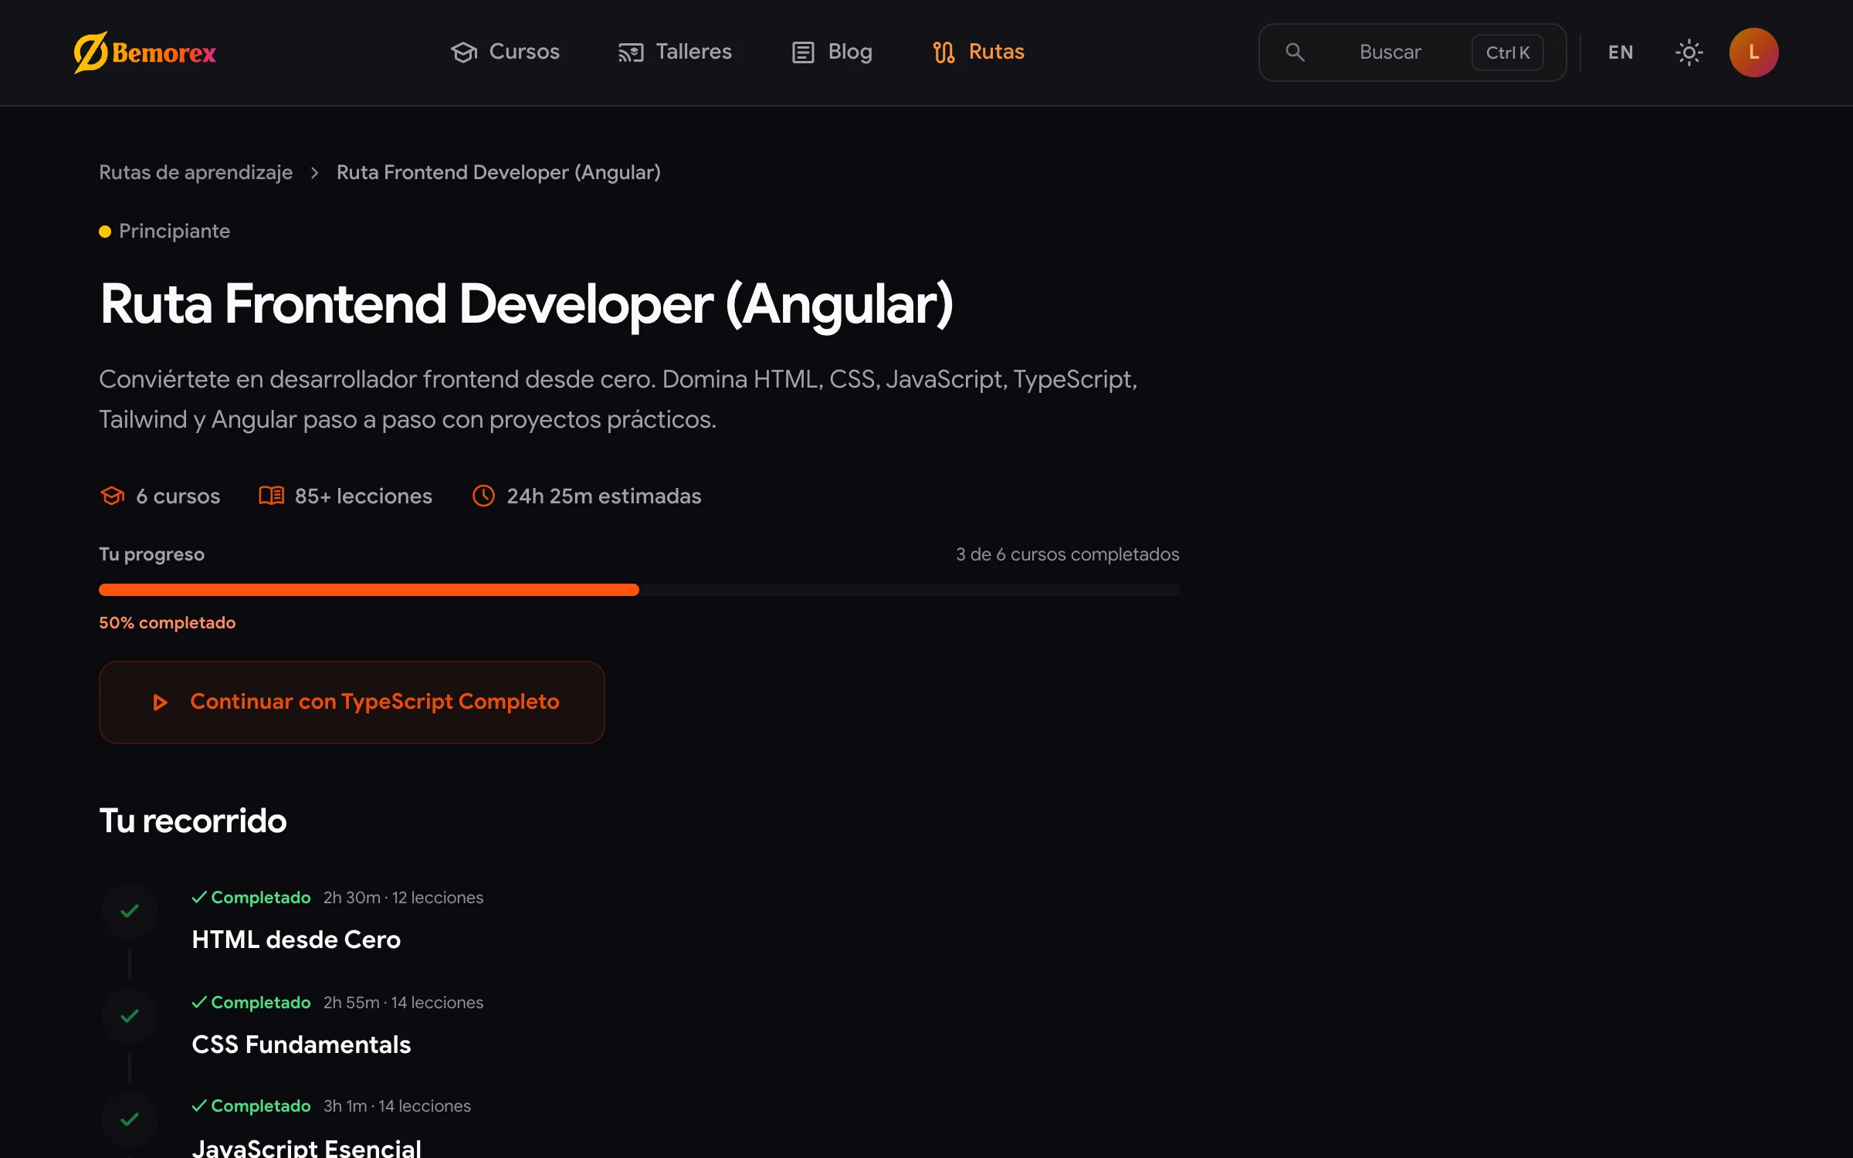1853x1158 pixels.
Task: Click the breadcrumb chevron separator
Action: tap(314, 173)
